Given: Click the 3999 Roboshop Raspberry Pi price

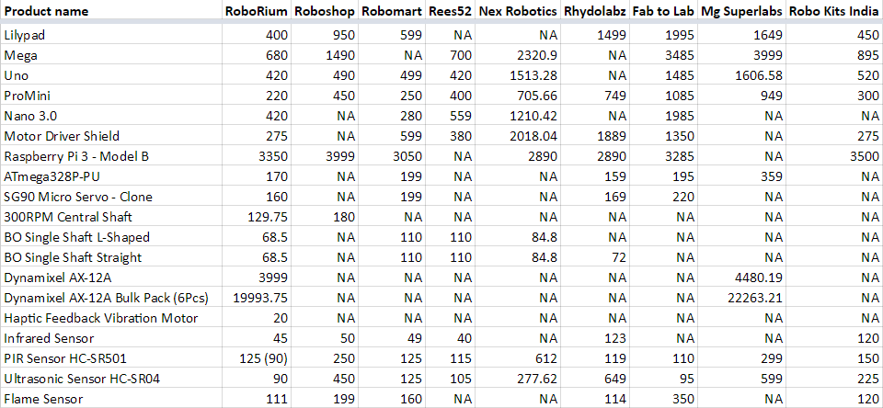Looking at the screenshot, I should point(325,156).
